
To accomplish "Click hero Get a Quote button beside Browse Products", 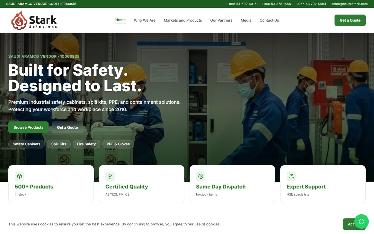I will point(68,127).
